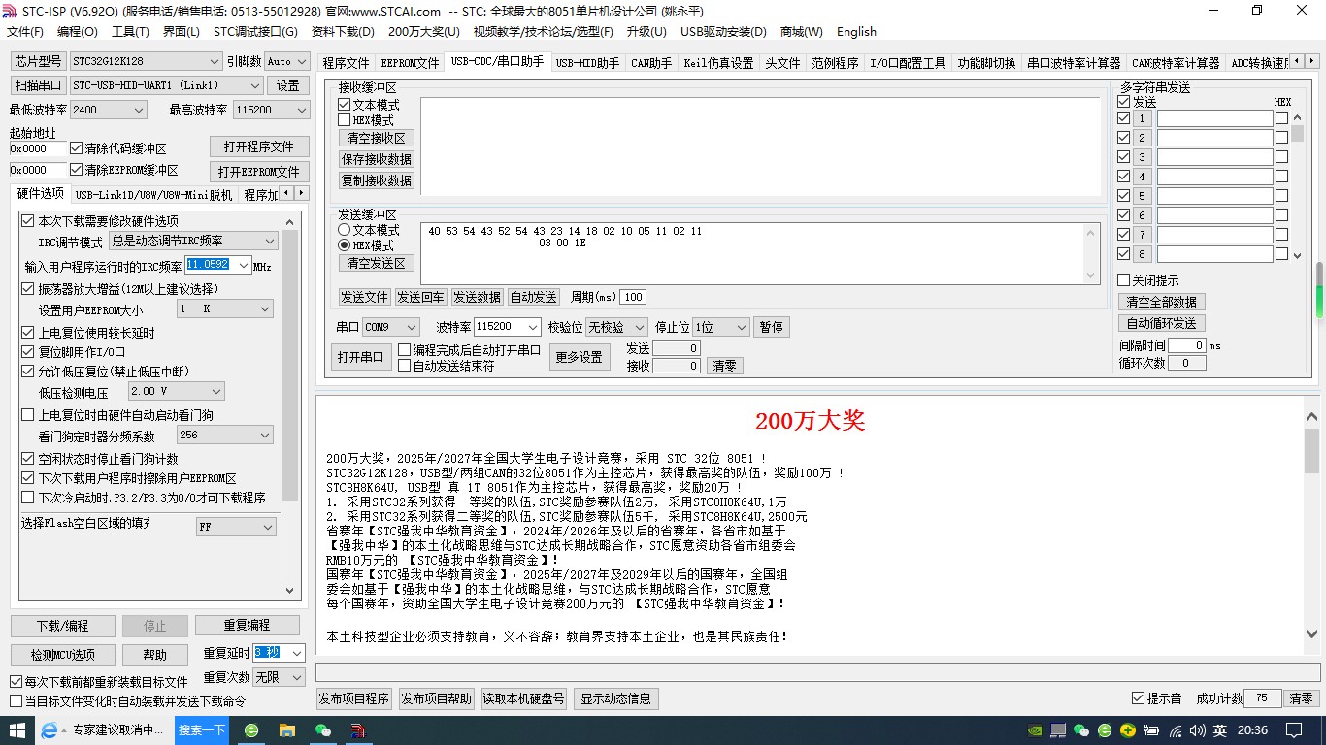The height and width of the screenshot is (745, 1326).
Task: Open WeChat from the taskbar
Action: point(323,730)
